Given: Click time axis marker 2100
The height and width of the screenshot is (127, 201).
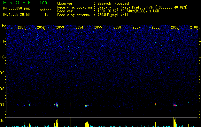Looking at the screenshot, I should tap(194, 27).
